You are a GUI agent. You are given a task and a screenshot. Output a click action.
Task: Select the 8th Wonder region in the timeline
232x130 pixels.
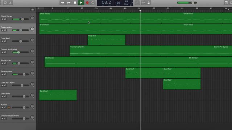[138, 62]
